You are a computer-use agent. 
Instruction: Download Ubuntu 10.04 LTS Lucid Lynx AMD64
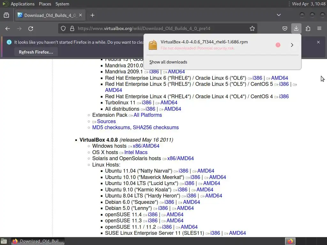pyautogui.click(x=212, y=183)
